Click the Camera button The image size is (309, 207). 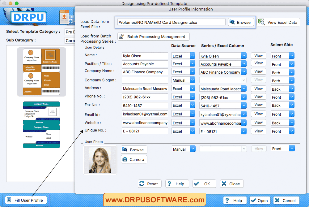point(133,159)
